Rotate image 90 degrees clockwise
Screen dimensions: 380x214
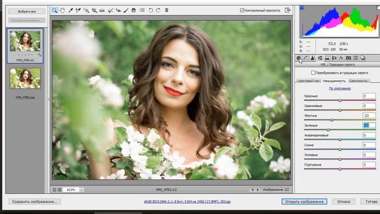[x=159, y=11]
